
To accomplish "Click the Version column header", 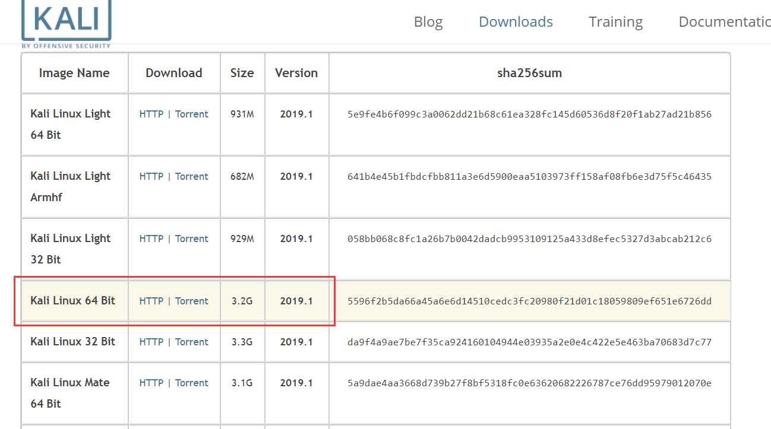I will click(296, 73).
